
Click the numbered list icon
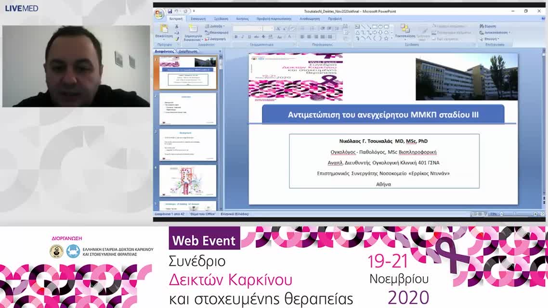click(312, 28)
